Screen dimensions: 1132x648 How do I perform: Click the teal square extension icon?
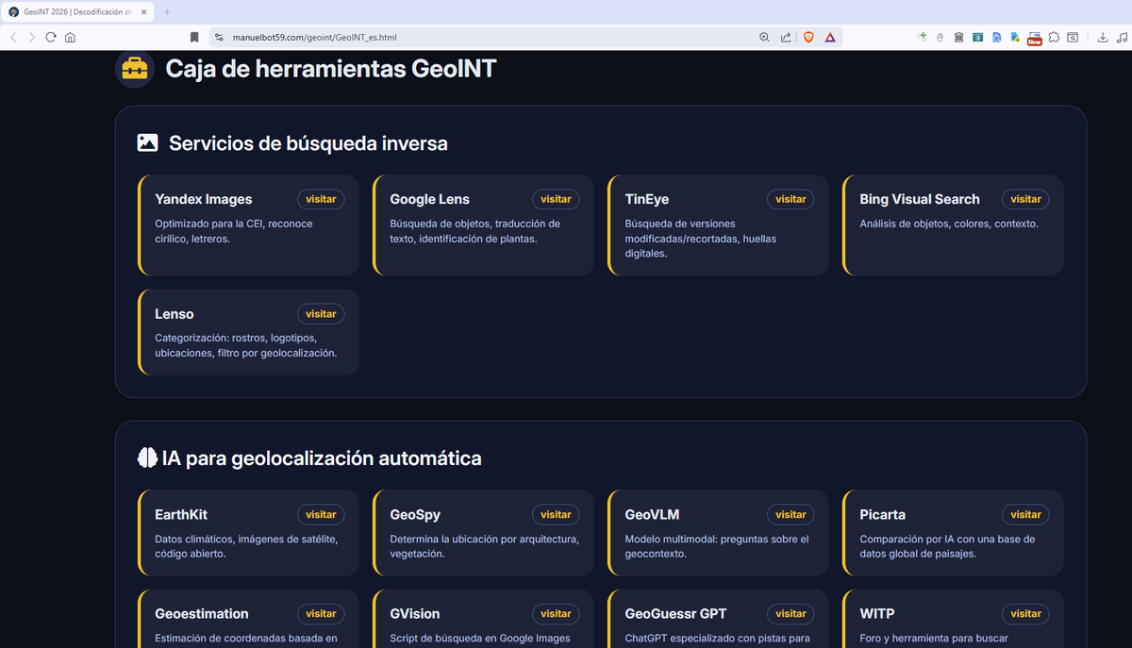pos(977,38)
